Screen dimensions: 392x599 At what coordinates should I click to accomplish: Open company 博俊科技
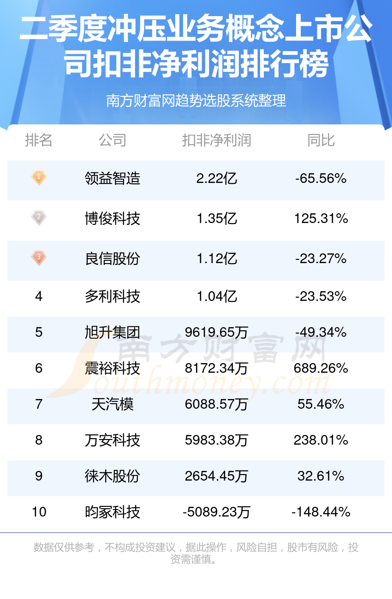[113, 218]
